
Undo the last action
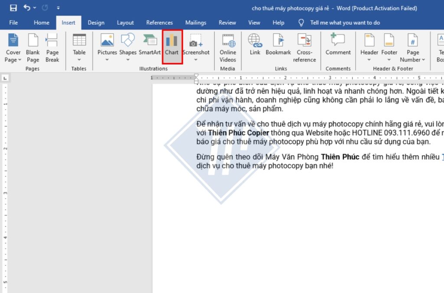point(26,7)
